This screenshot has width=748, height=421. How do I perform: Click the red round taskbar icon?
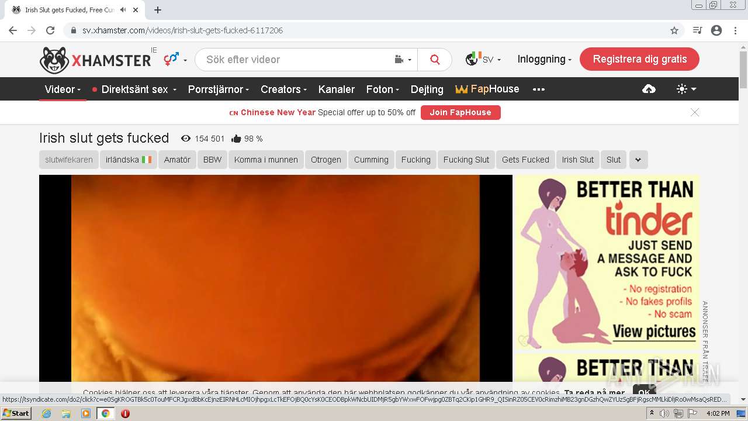pos(125,413)
